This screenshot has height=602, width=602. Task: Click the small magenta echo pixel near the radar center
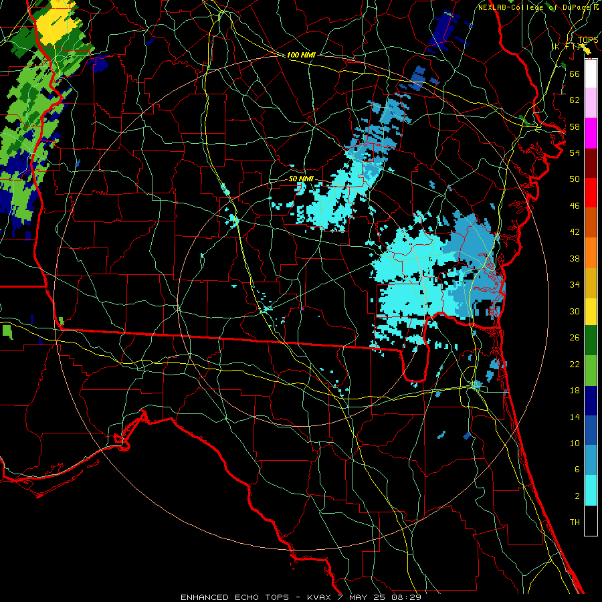(303, 308)
